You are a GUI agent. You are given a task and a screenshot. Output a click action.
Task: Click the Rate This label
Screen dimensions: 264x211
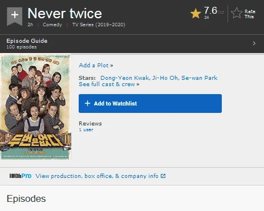(250, 14)
